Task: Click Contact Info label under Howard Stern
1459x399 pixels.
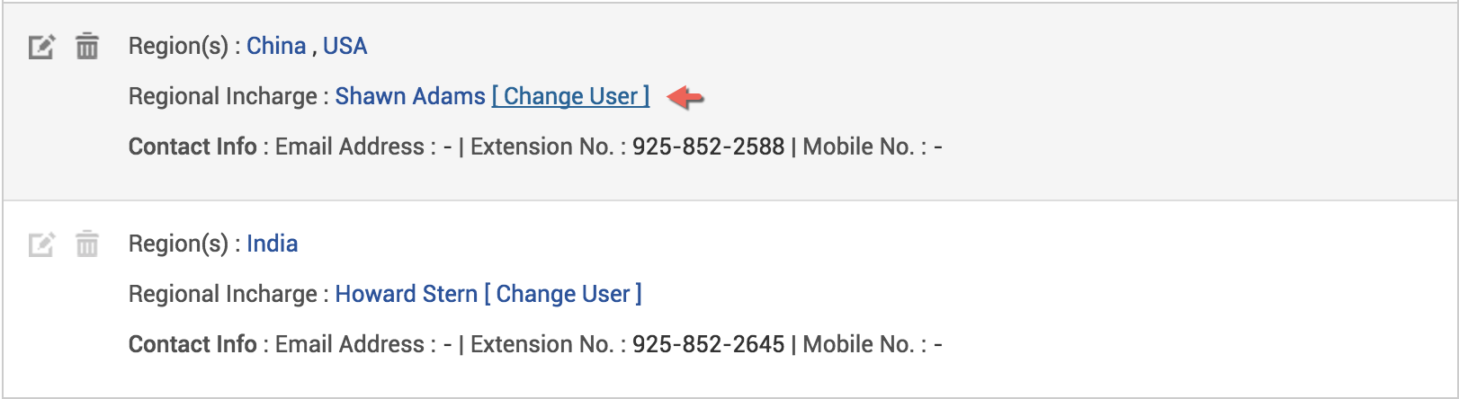Action: click(x=192, y=344)
